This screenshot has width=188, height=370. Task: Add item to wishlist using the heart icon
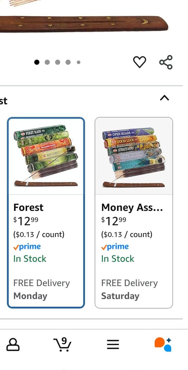click(x=139, y=62)
